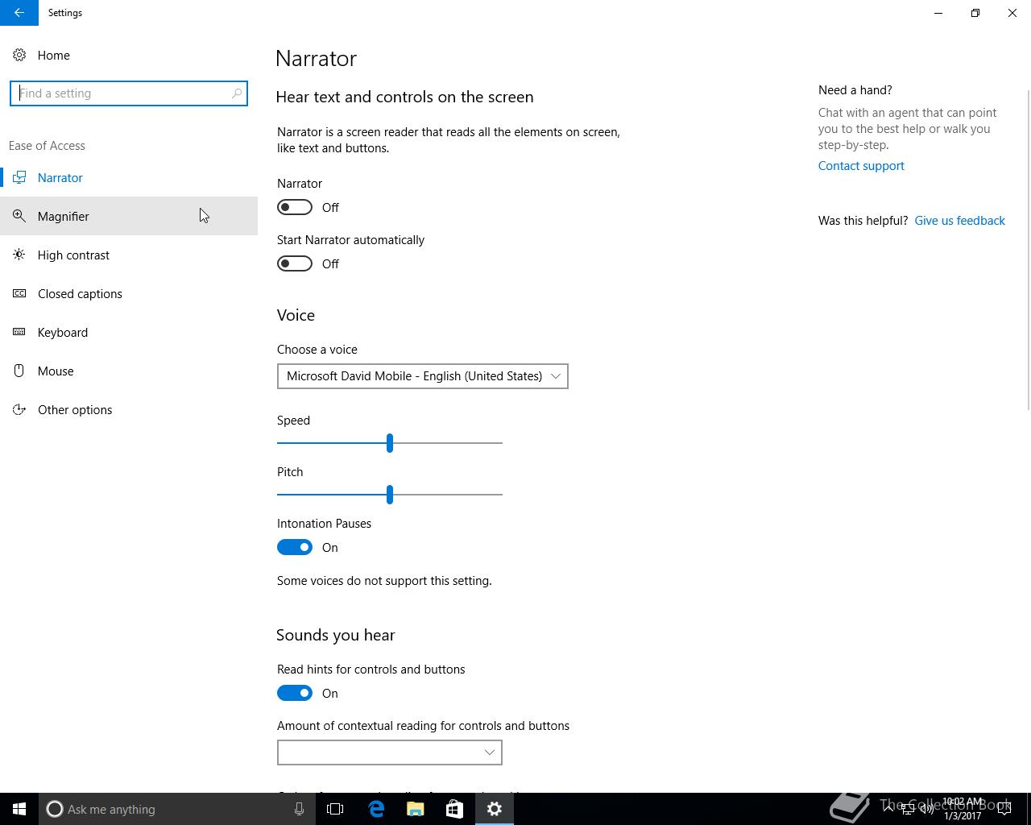Open the Windows Start button

pyautogui.click(x=19, y=809)
